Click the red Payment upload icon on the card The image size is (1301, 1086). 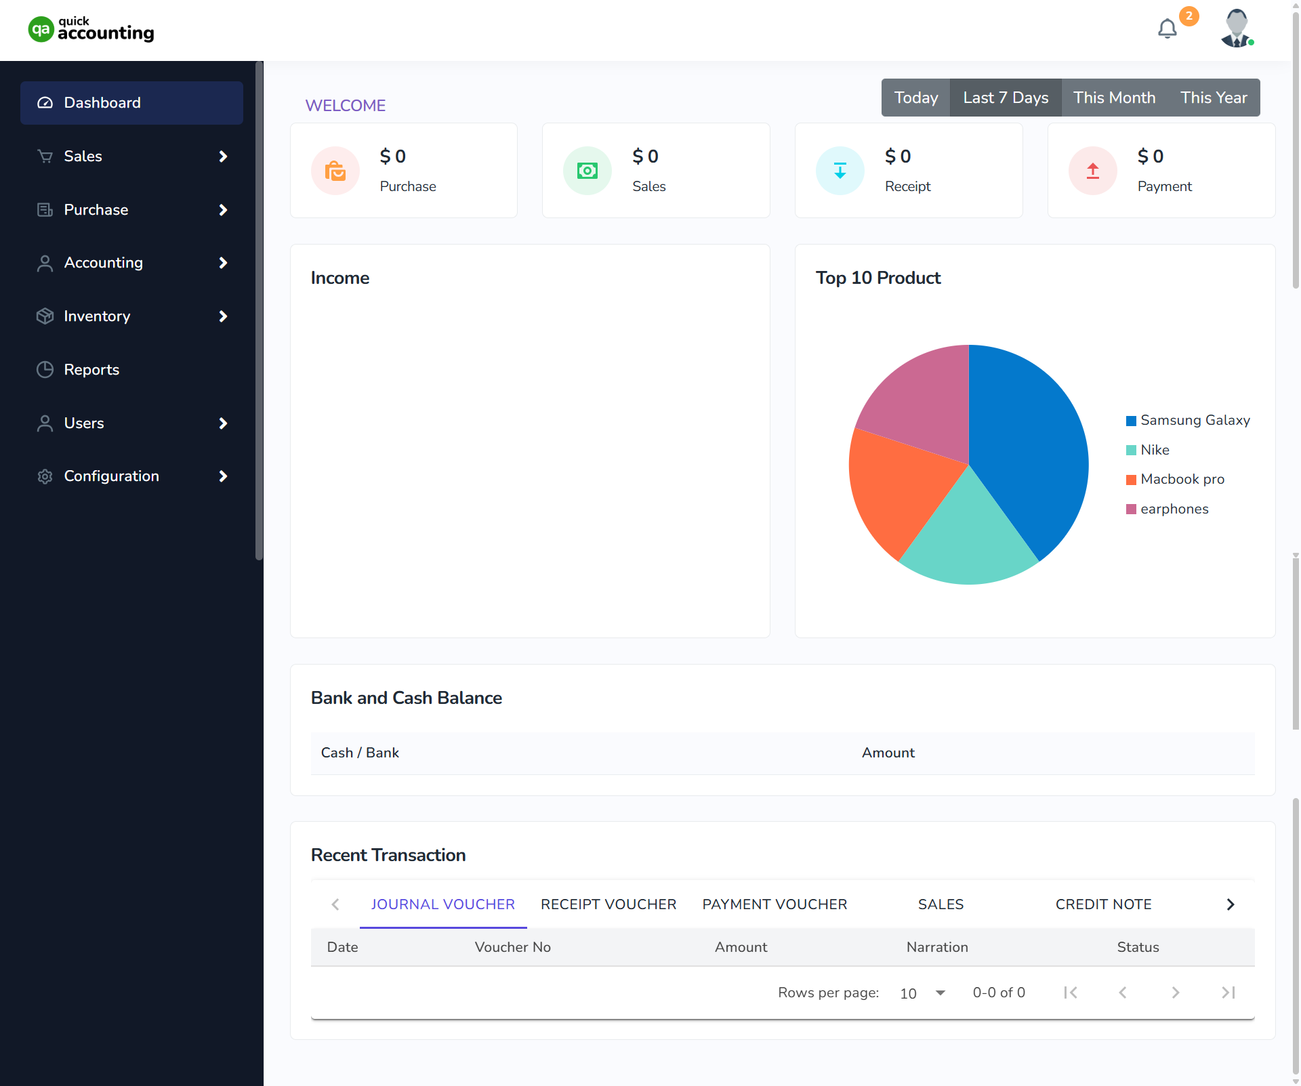coord(1092,170)
